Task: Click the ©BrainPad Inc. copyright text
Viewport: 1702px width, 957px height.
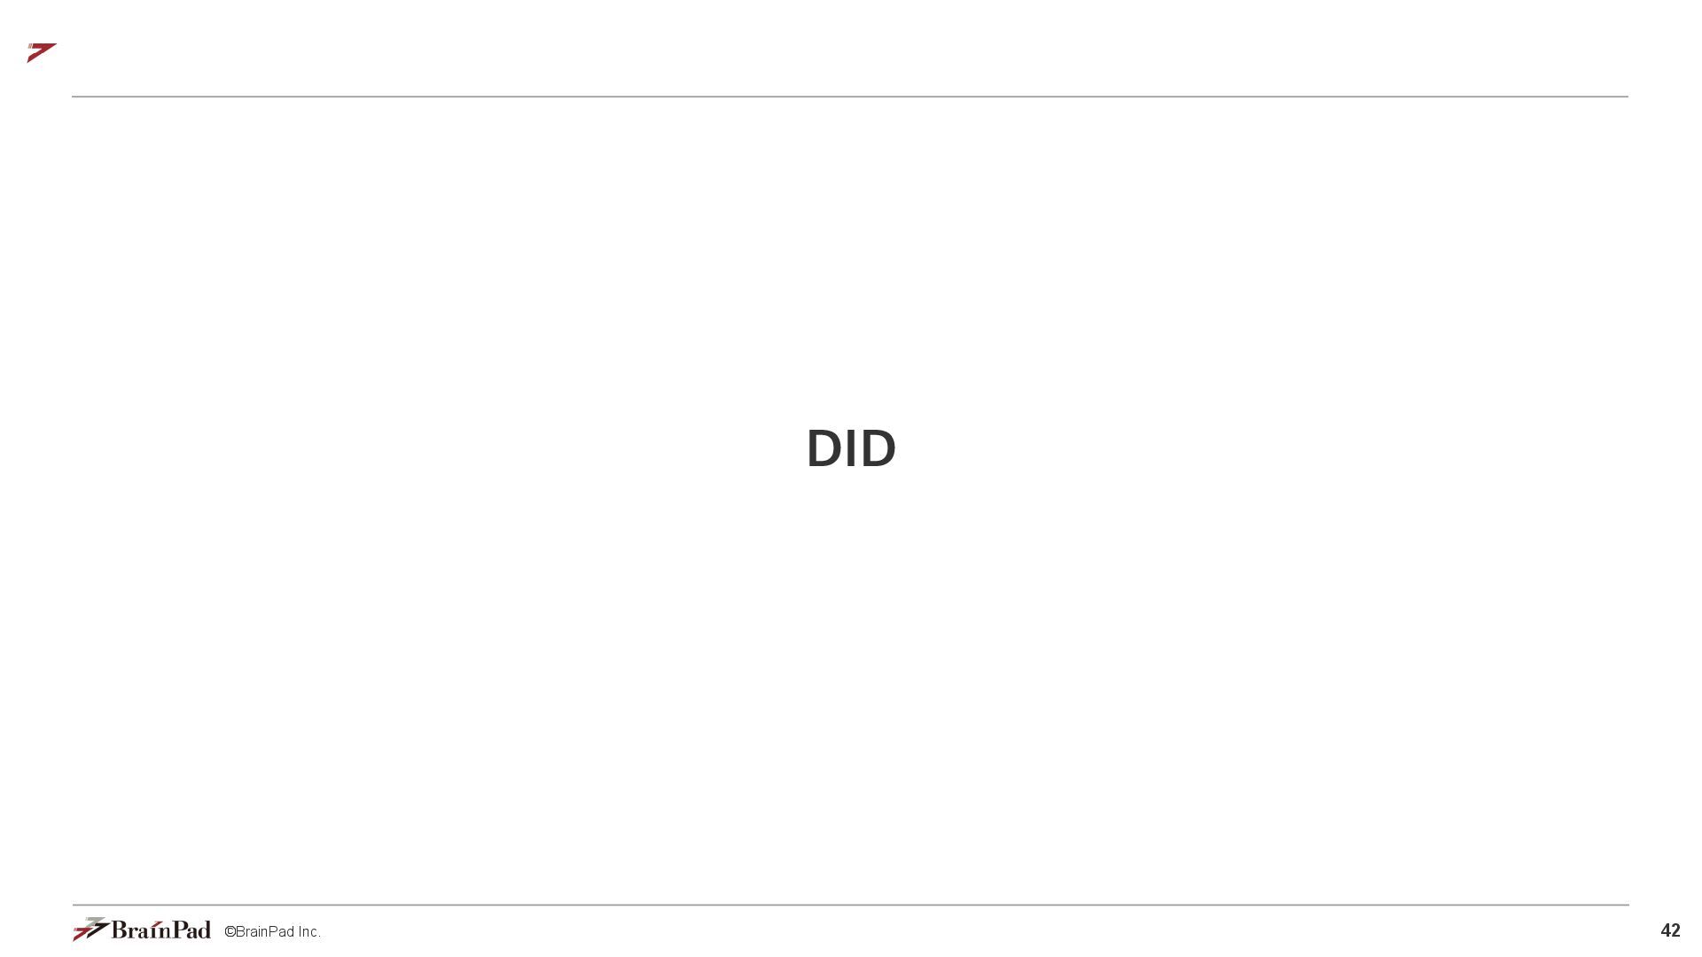Action: [272, 931]
